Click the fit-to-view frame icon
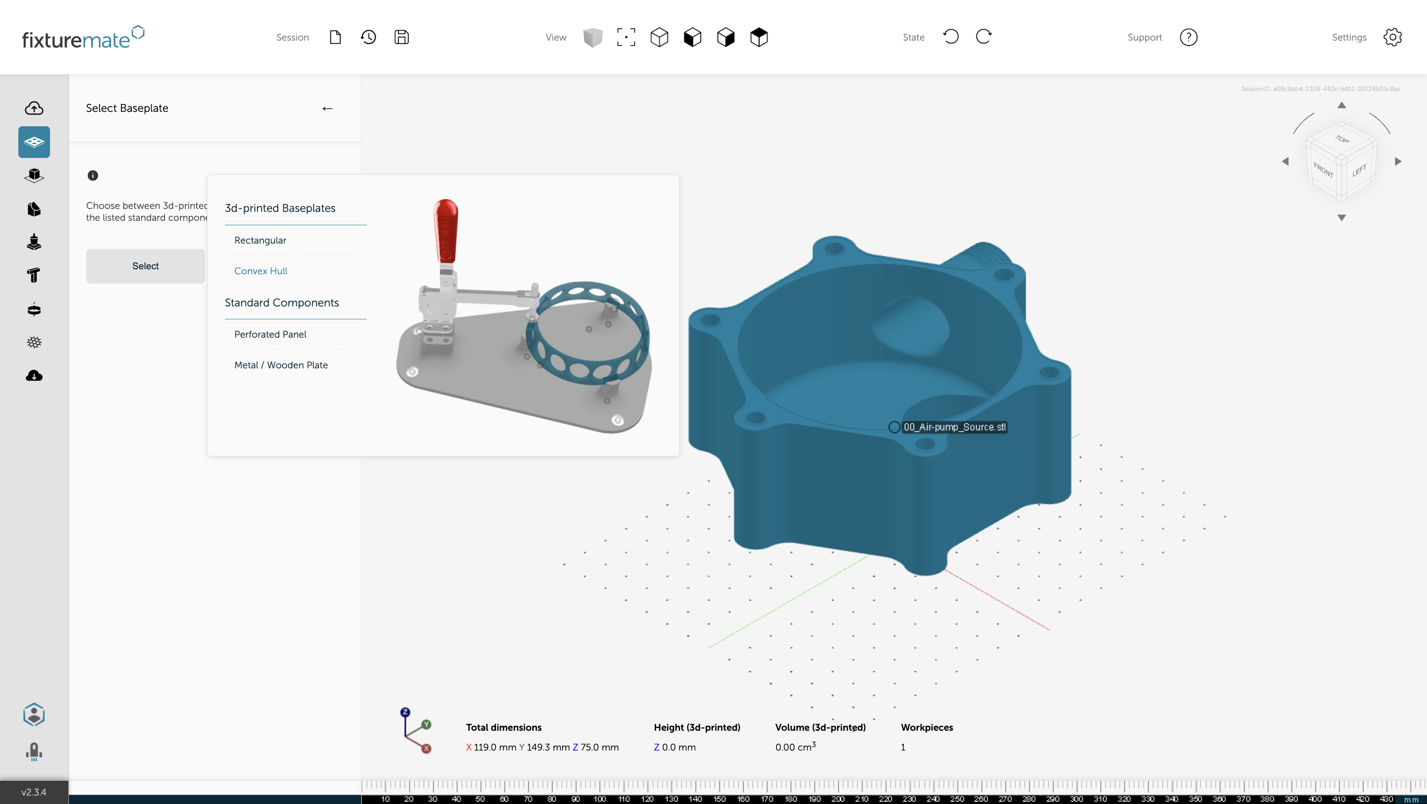Viewport: 1427px width, 804px height. point(626,37)
